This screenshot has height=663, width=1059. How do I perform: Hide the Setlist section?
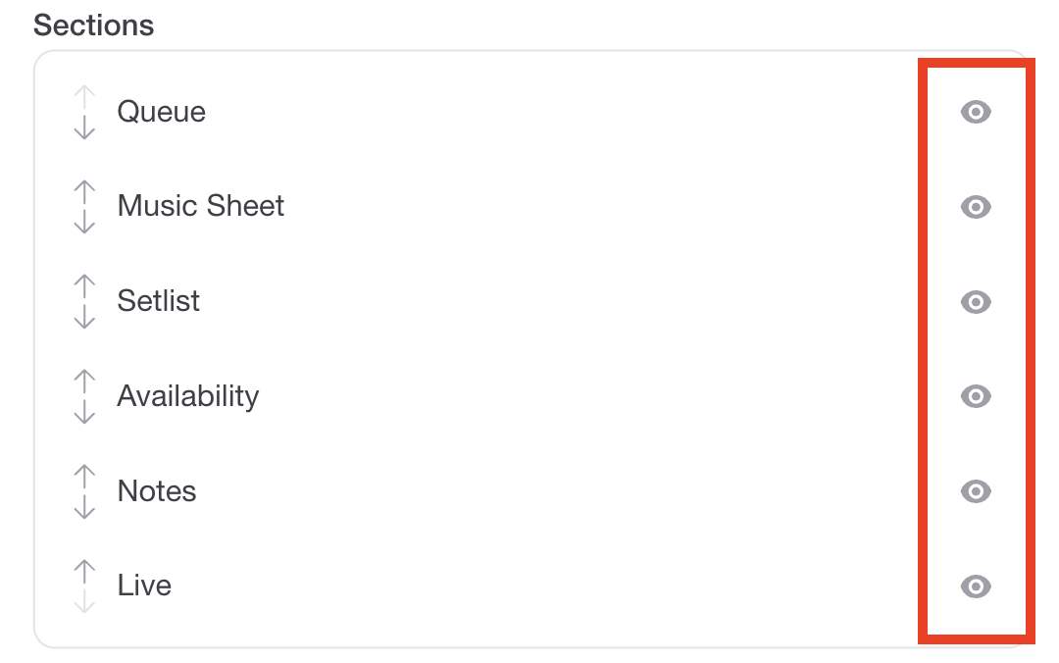(975, 302)
